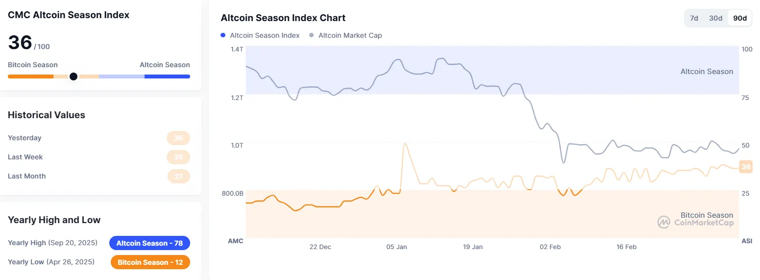Click the Bitcoin Season - 12 badge
Image resolution: width=760 pixels, height=280 pixels.
(150, 262)
